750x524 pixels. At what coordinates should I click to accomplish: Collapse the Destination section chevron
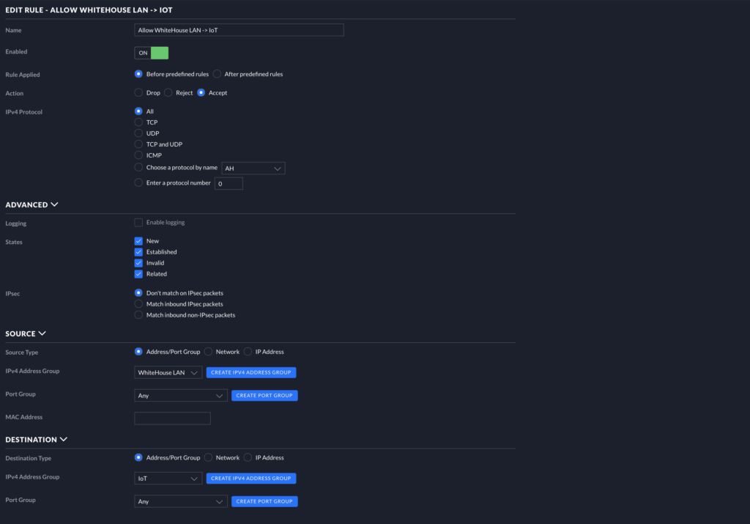tap(63, 440)
